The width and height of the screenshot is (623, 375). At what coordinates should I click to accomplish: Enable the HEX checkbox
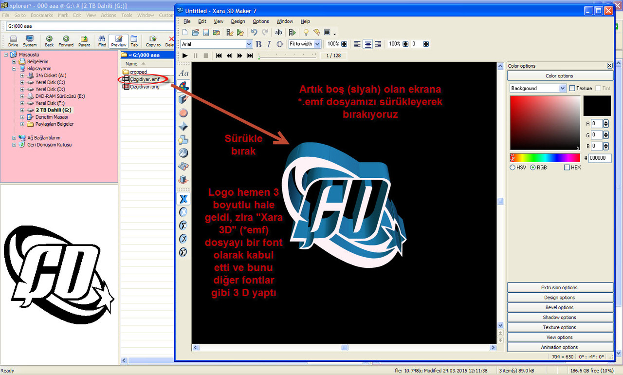pos(567,168)
